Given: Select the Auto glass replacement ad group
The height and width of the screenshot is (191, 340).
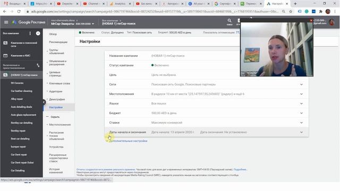Looking at the screenshot, I should point(23,115).
